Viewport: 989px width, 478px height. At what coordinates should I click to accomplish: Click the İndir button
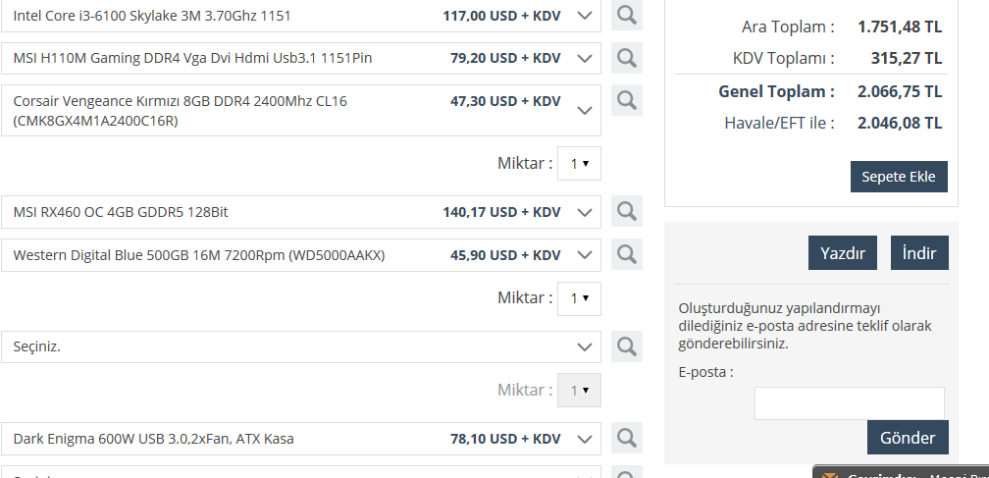pos(919,253)
